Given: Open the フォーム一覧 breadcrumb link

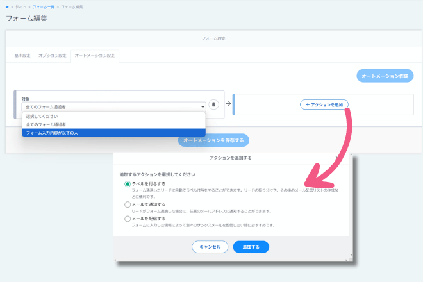Looking at the screenshot, I should coord(42,6).
